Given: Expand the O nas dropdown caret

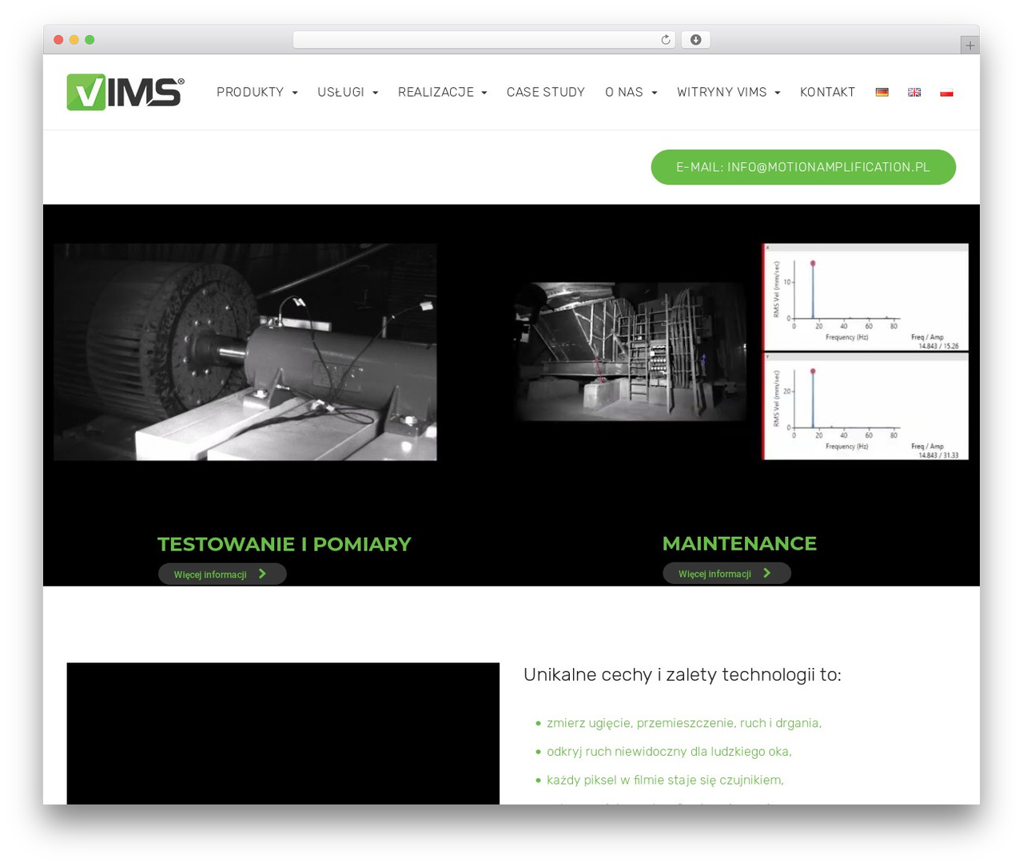Looking at the screenshot, I should coord(655,93).
